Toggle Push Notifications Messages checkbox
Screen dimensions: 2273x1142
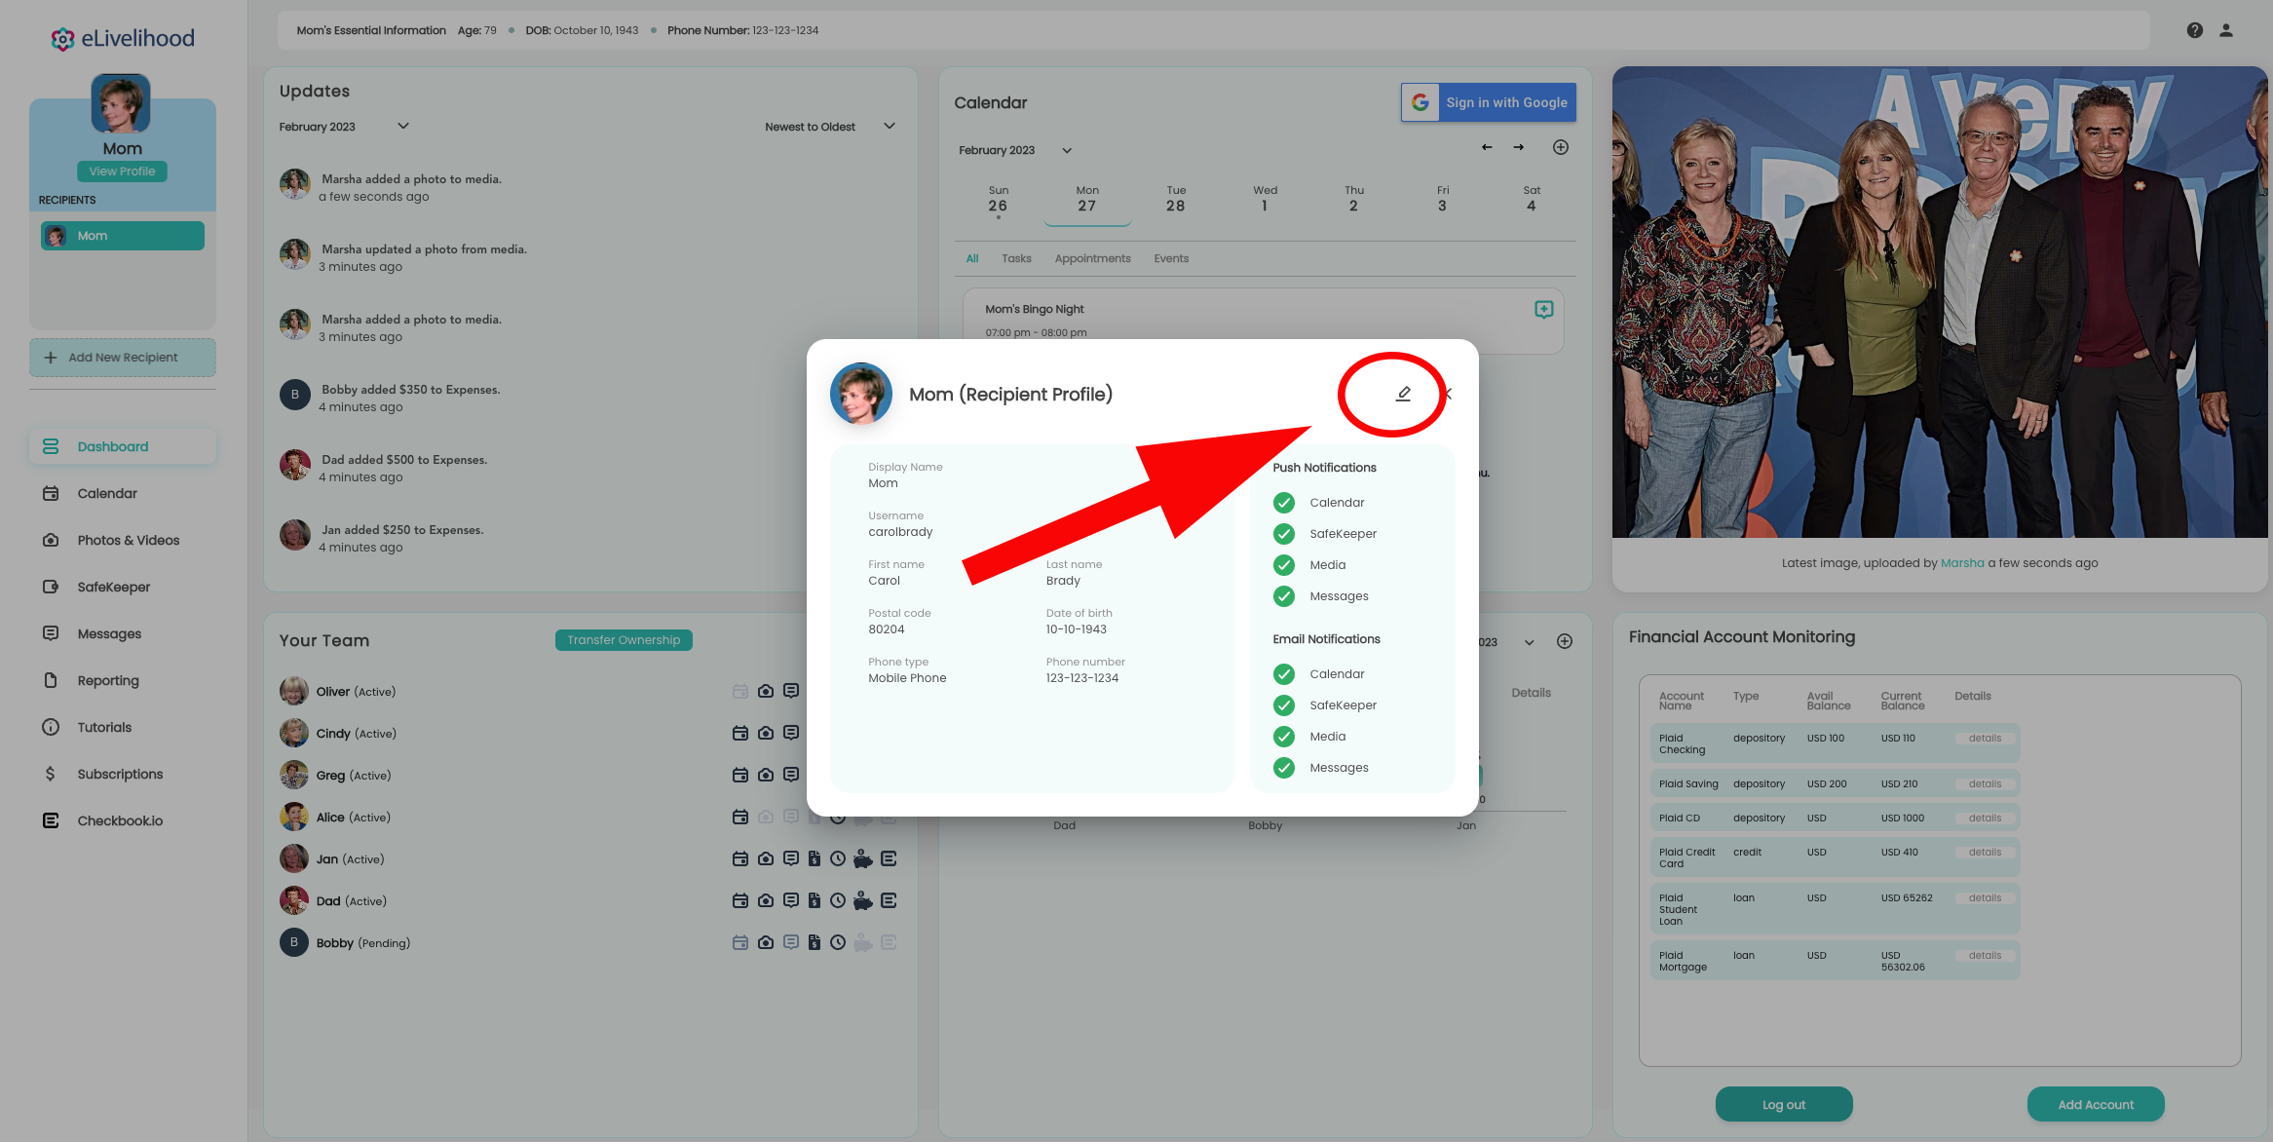[1284, 596]
